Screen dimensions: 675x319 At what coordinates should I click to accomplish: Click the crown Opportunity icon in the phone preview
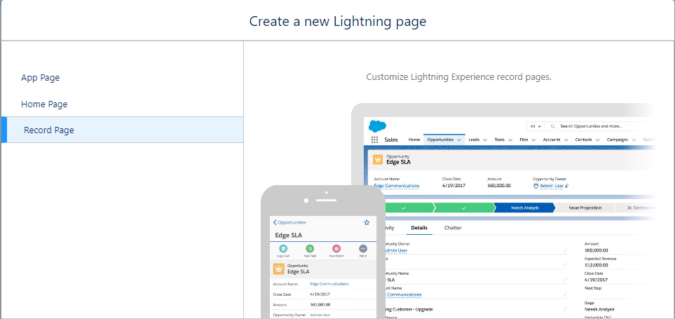pos(278,269)
